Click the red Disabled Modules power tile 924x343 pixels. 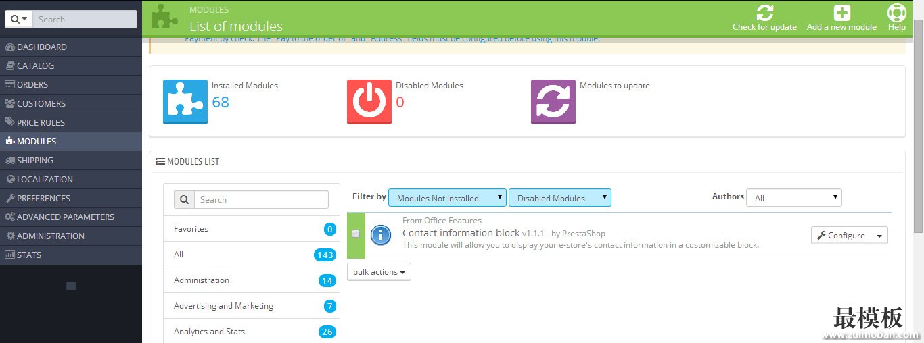[369, 102]
